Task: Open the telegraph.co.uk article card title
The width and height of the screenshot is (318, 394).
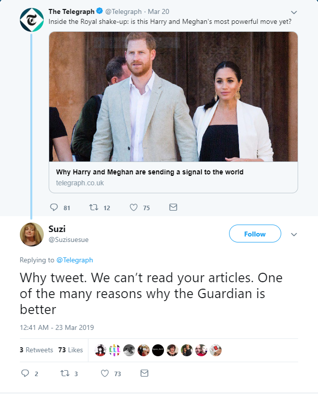Action: click(x=150, y=172)
